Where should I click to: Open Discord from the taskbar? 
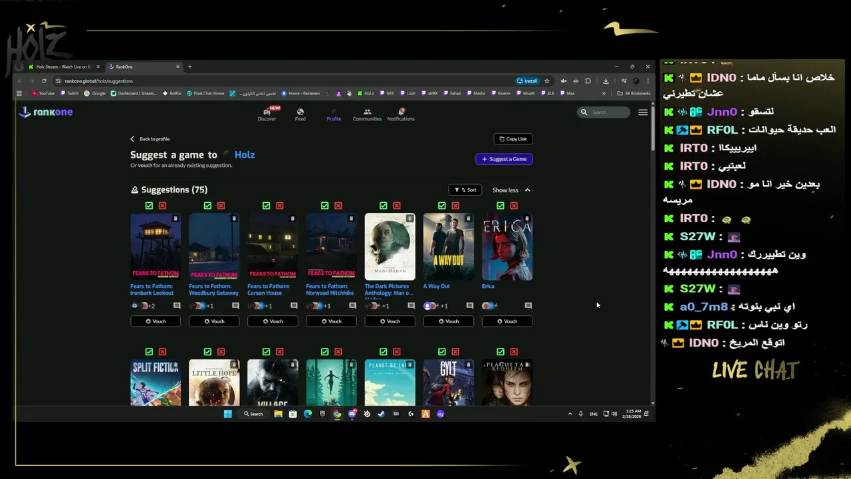(x=352, y=414)
